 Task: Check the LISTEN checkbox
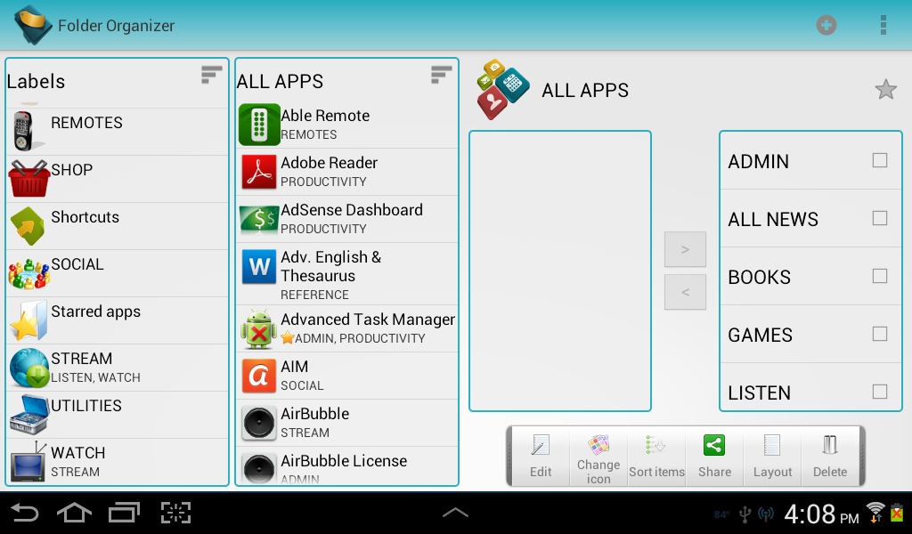879,392
